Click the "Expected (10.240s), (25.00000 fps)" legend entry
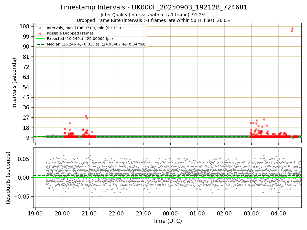The height and width of the screenshot is (230, 307). [x=80, y=39]
